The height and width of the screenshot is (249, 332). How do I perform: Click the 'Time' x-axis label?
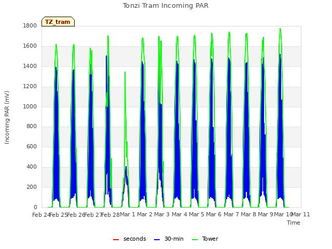(294, 223)
